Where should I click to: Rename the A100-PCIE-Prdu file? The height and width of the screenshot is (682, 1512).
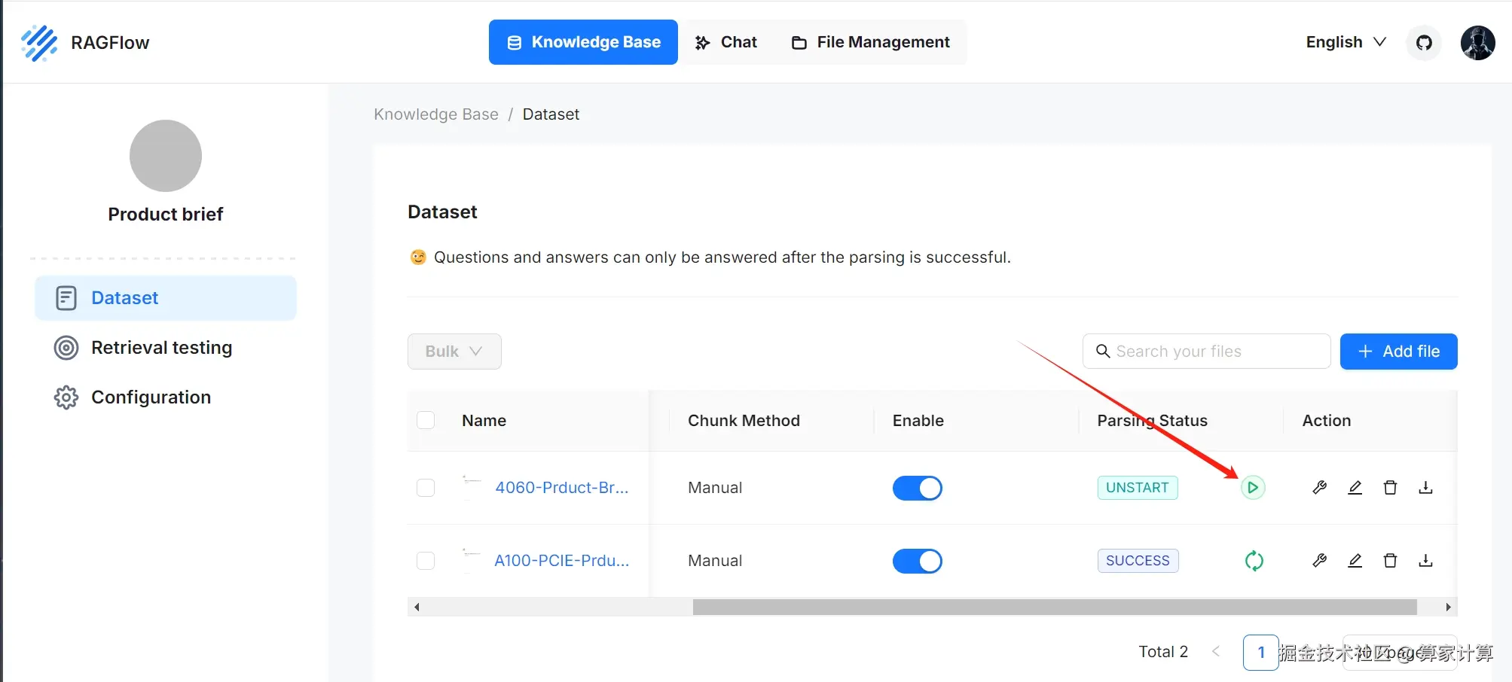[1355, 561]
